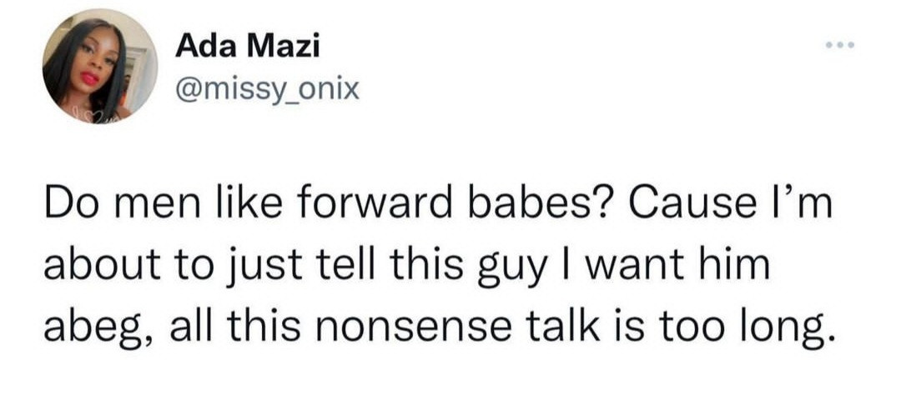Click the @missy_onix handle
901x406 pixels.
[x=267, y=87]
